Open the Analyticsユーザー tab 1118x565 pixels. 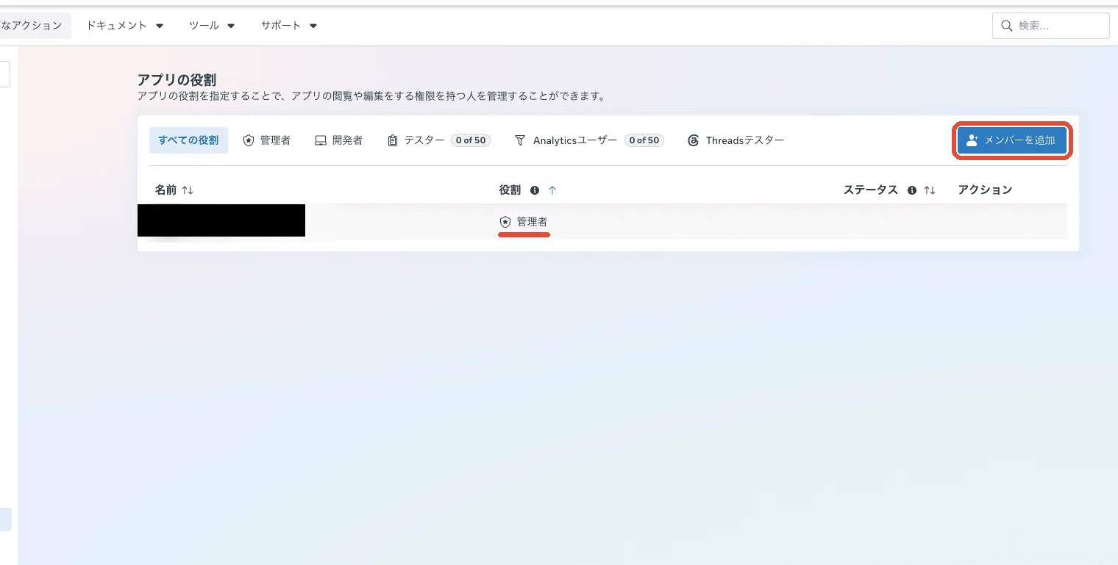click(589, 140)
